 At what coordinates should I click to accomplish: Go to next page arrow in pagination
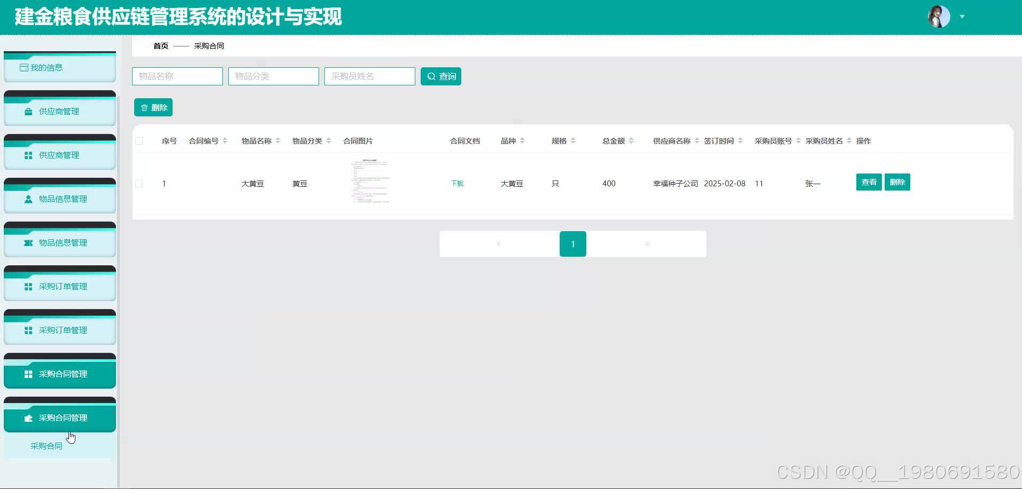[647, 244]
